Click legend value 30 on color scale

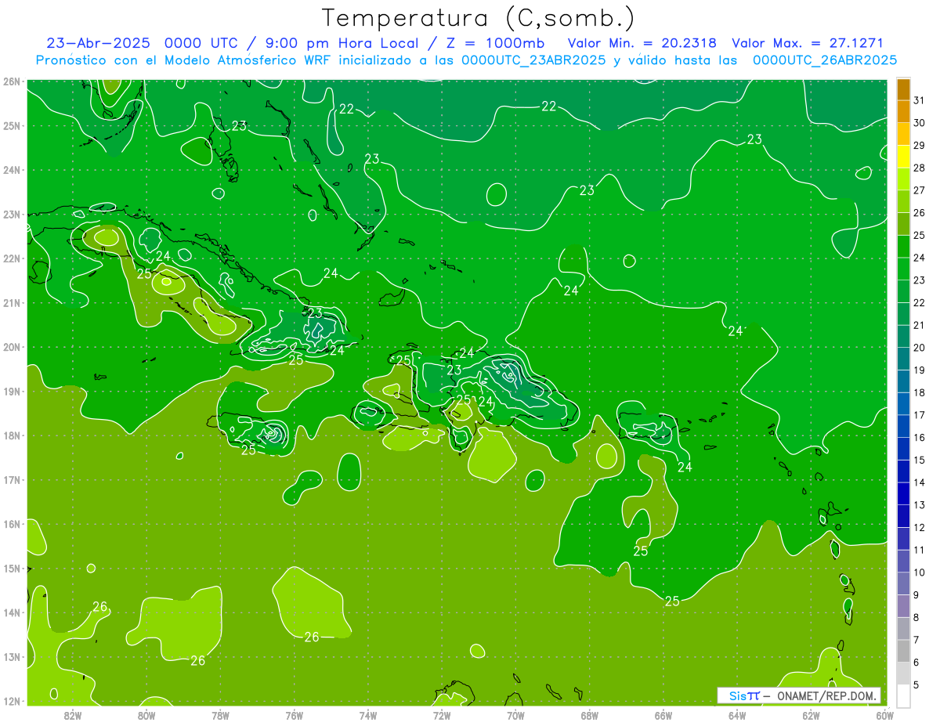920,122
